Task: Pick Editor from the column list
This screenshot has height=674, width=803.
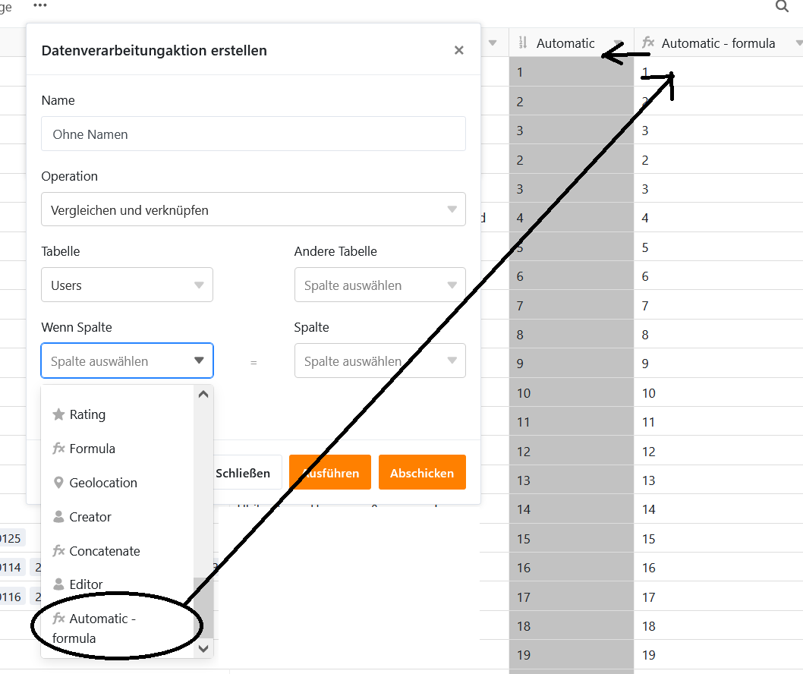Action: [86, 584]
